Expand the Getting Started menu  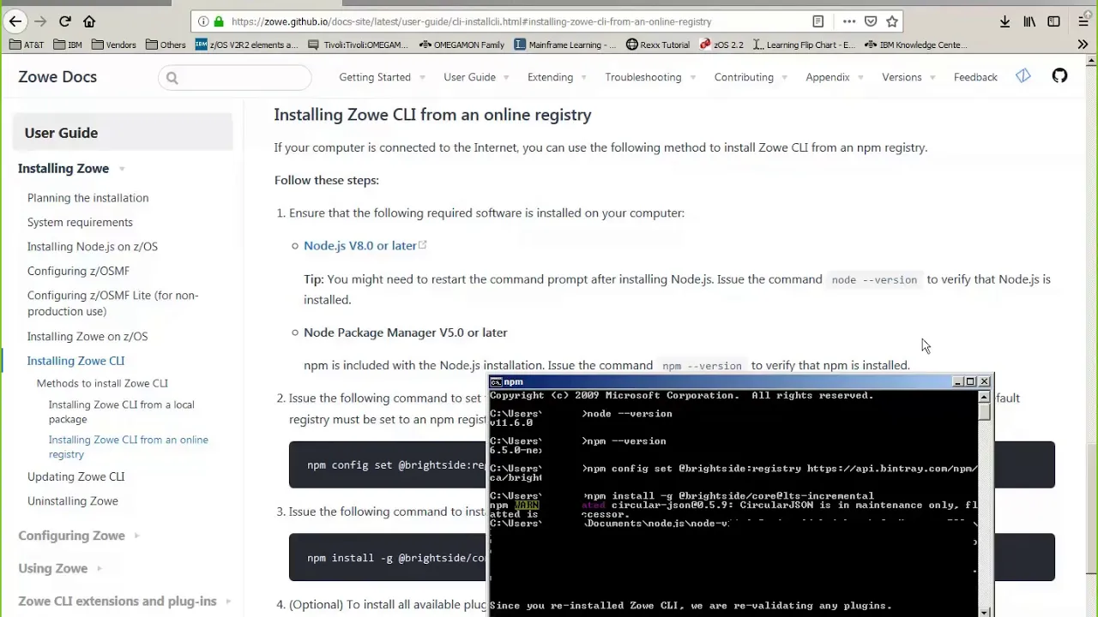382,77
